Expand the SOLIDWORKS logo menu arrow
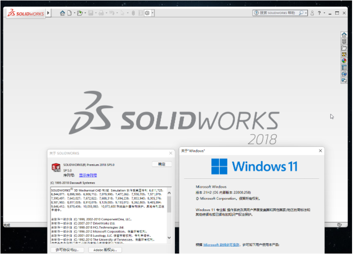The width and height of the screenshot is (353, 254). (x=49, y=13)
